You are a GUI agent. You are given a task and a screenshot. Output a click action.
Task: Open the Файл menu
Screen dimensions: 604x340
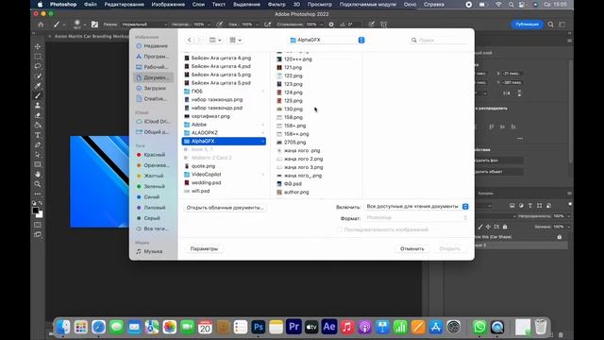[x=91, y=5]
